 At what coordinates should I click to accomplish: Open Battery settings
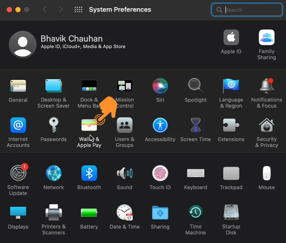[89, 212]
